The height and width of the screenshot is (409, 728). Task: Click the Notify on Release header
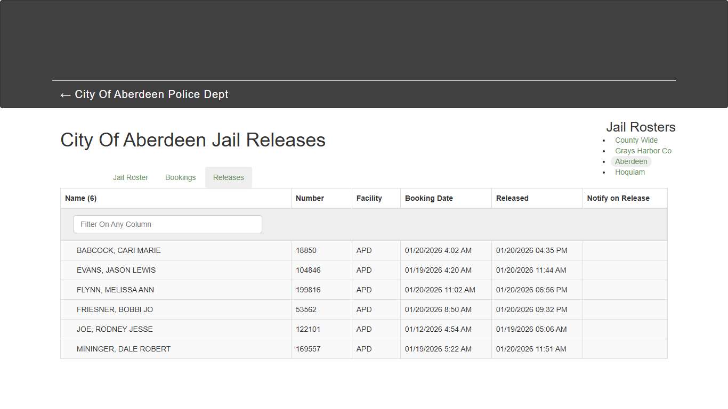pyautogui.click(x=618, y=198)
